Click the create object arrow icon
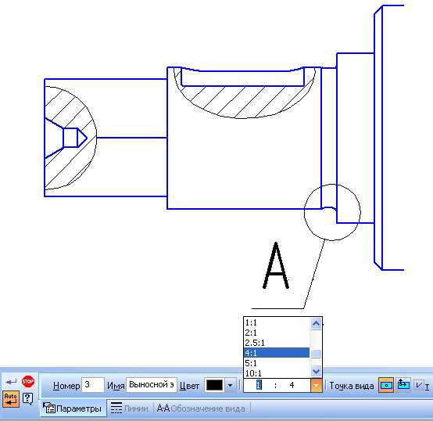 coord(11,382)
